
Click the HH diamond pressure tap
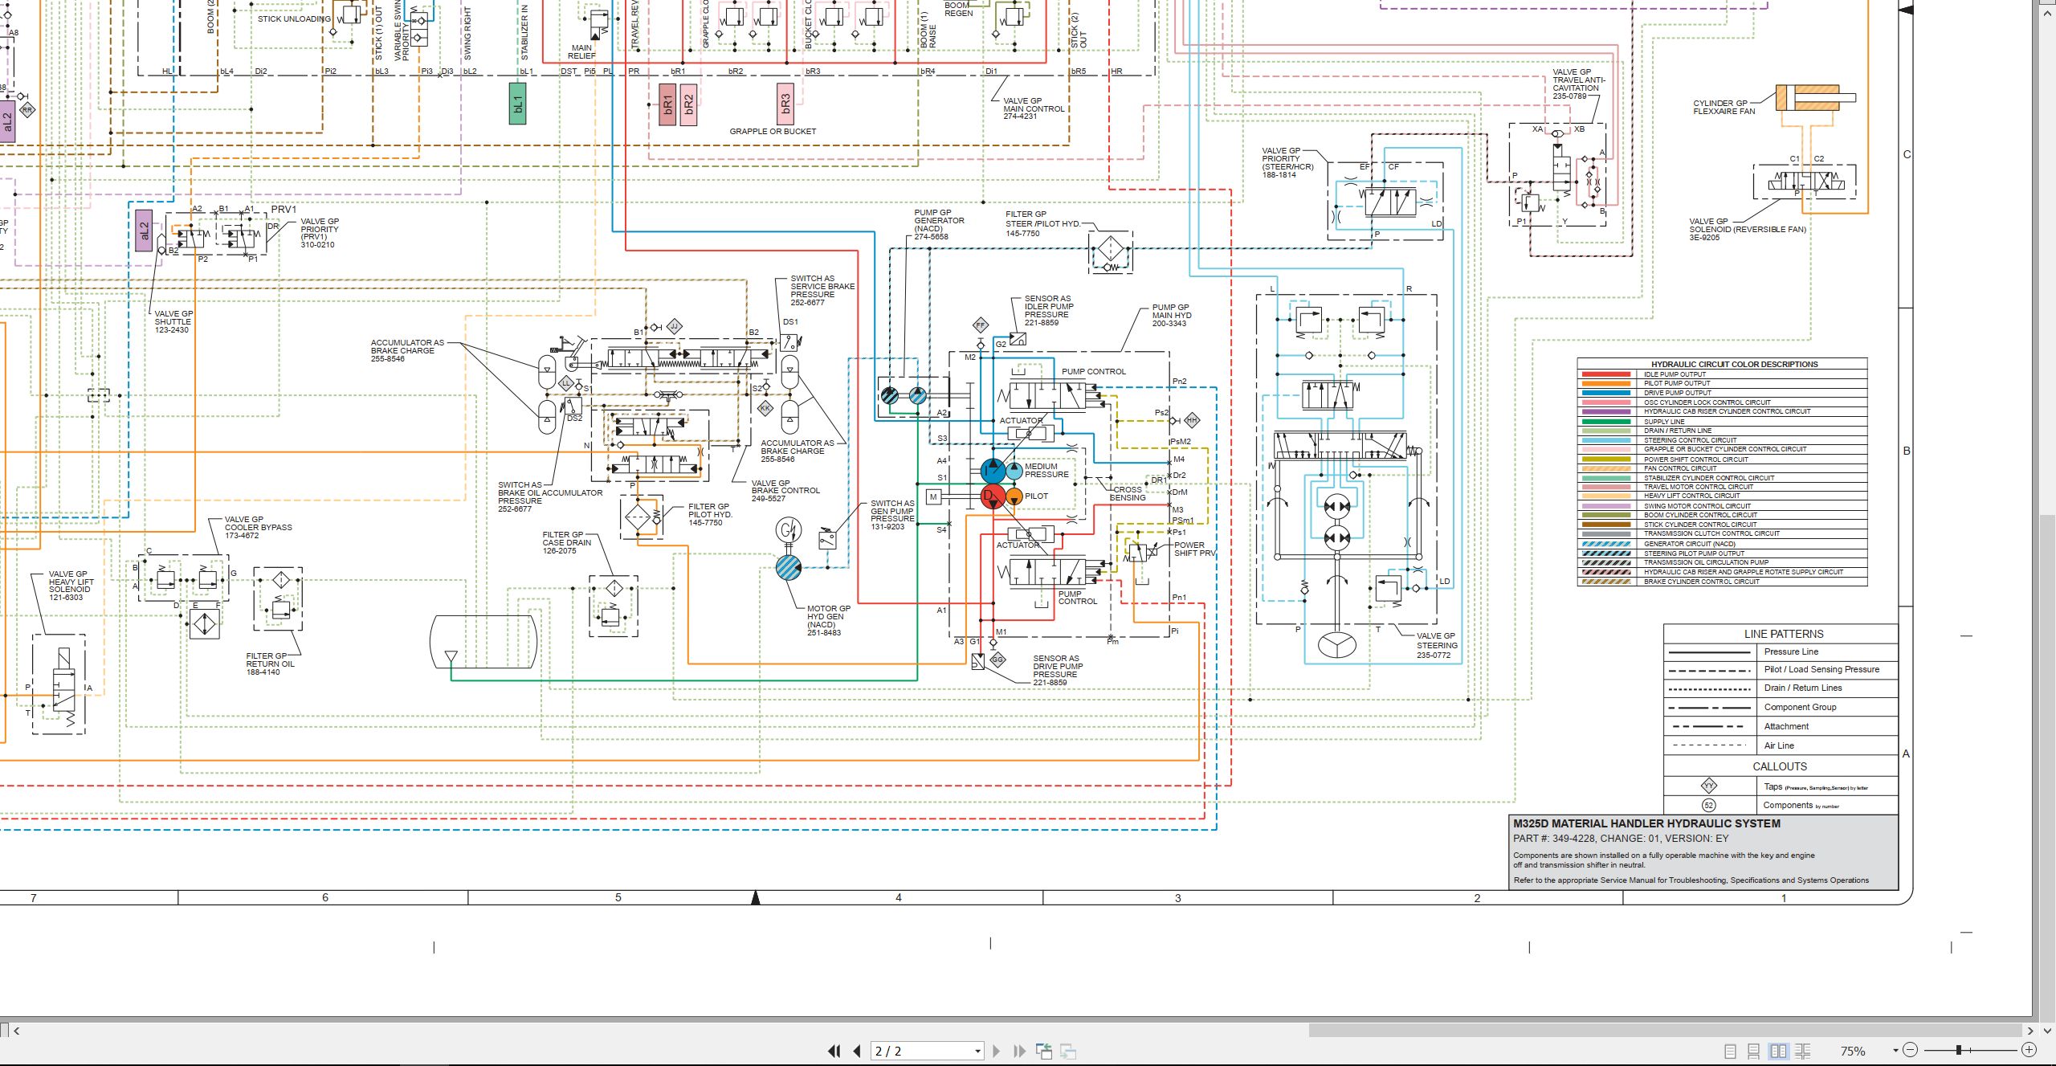click(x=1192, y=420)
